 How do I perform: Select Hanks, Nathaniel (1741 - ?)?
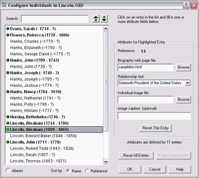(x=54, y=98)
